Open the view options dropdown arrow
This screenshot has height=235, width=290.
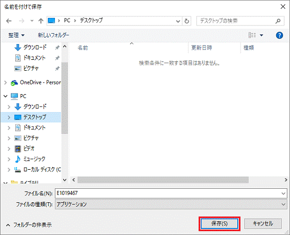tap(262, 35)
